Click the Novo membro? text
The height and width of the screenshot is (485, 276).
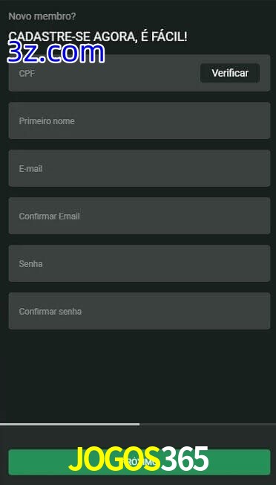[42, 16]
